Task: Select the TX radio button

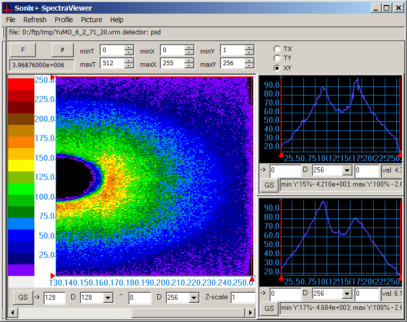Action: [277, 49]
